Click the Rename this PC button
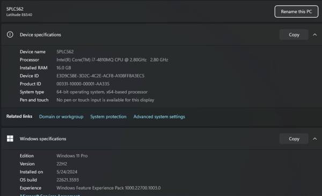The width and height of the screenshot is (322, 196). (296, 11)
